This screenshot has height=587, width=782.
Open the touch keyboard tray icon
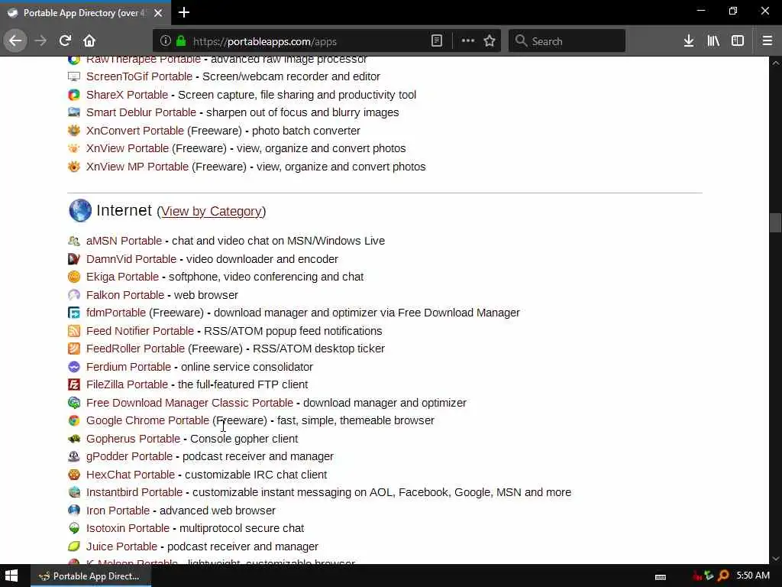tap(661, 576)
